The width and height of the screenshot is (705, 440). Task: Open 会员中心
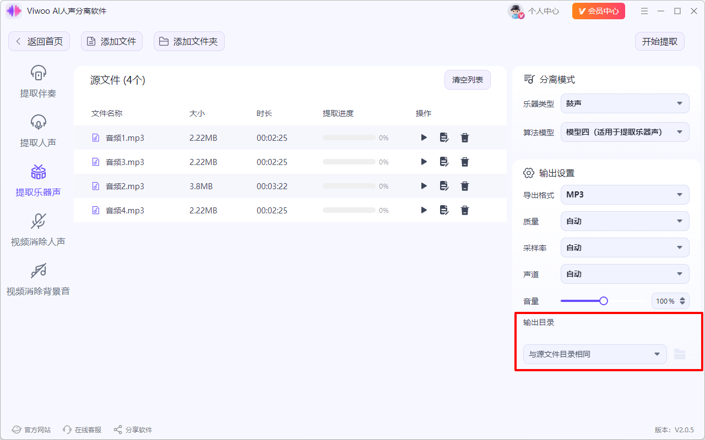pyautogui.click(x=599, y=11)
